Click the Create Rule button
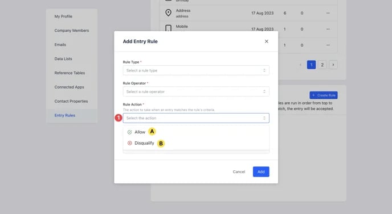 coord(324,95)
